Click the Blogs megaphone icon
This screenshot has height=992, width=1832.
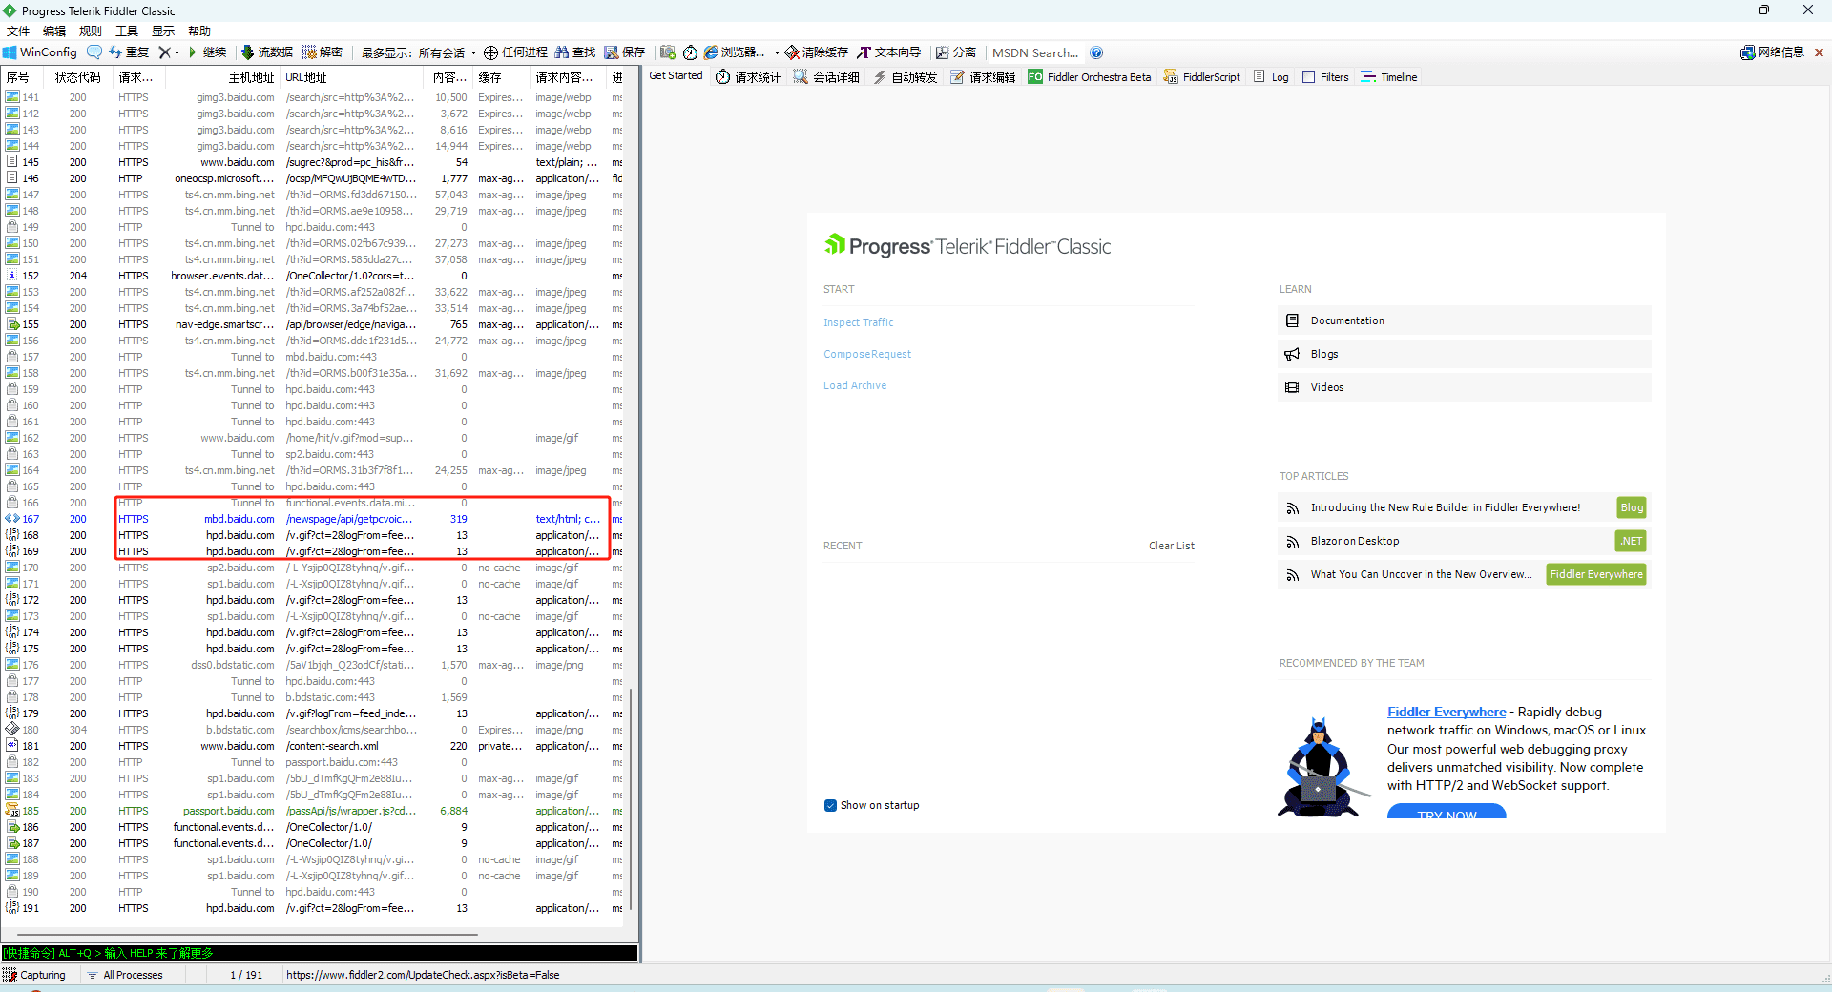[1292, 354]
